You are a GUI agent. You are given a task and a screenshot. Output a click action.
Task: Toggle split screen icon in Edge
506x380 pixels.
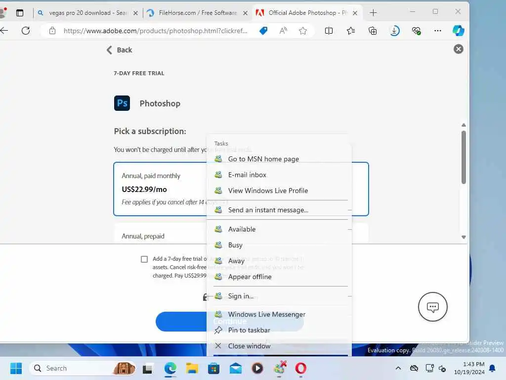tap(329, 31)
